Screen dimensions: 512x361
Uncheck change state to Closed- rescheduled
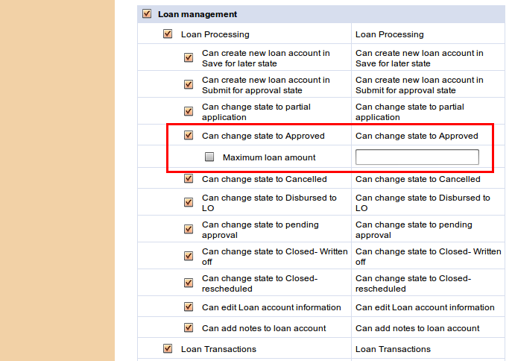[189, 283]
